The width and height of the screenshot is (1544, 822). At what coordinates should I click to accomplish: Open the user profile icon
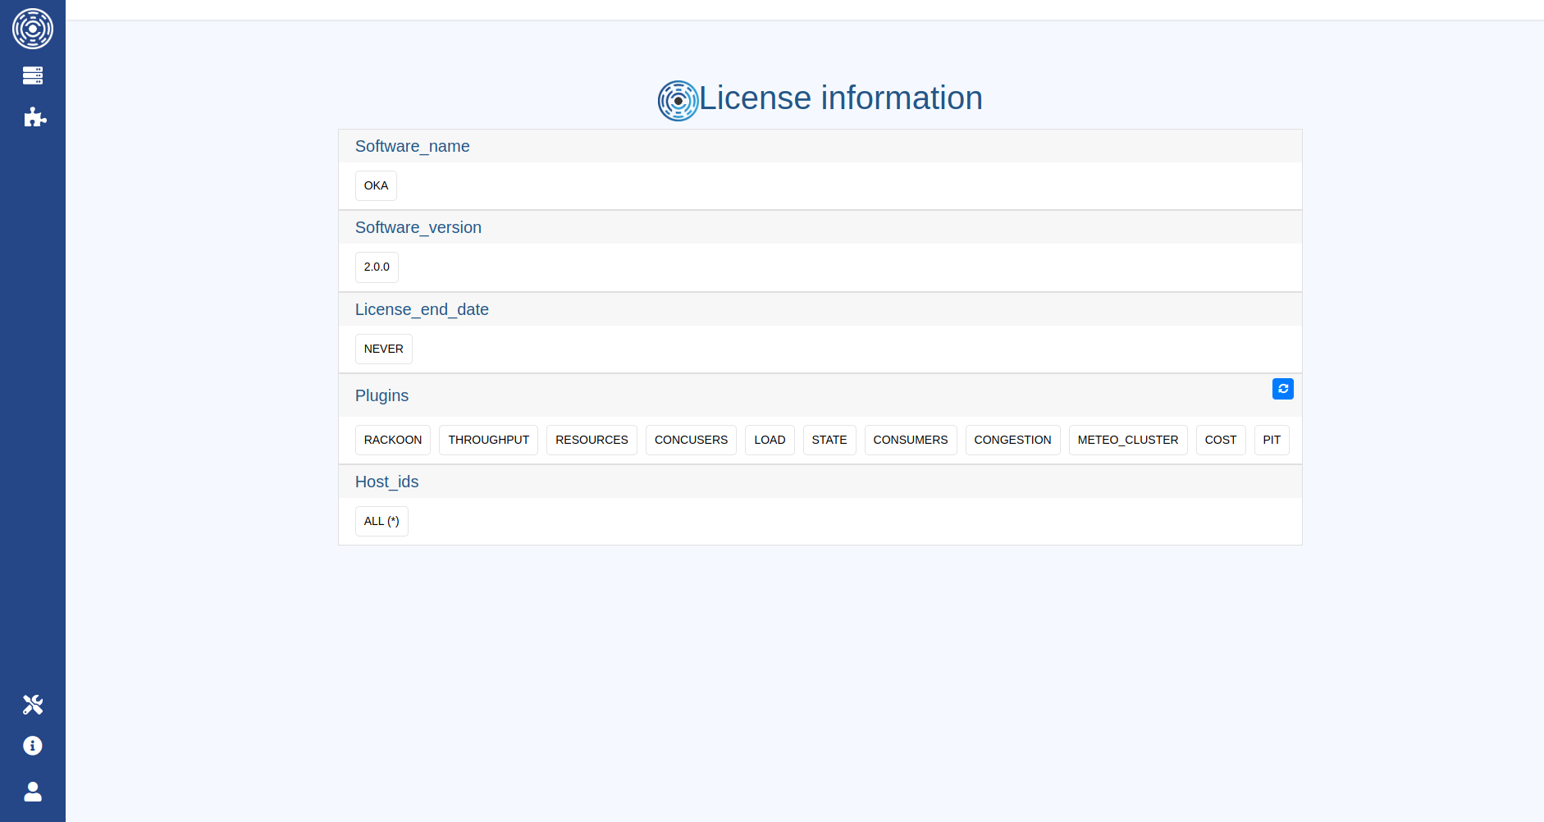(x=33, y=792)
